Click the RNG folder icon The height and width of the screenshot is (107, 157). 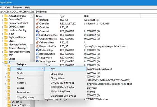click(6, 55)
